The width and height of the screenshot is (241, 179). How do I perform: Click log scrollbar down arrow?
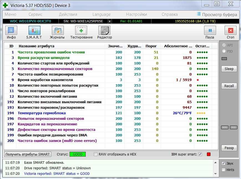[215, 174]
